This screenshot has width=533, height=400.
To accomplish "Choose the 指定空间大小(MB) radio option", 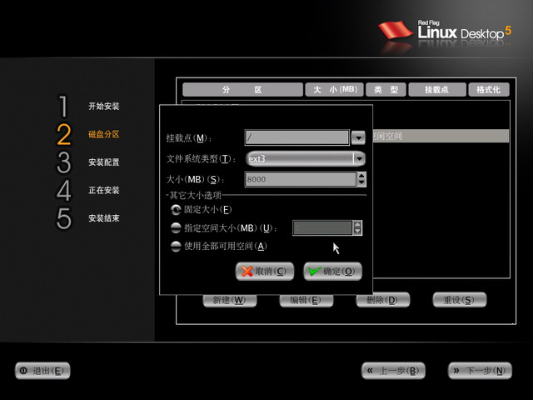I will pyautogui.click(x=175, y=227).
